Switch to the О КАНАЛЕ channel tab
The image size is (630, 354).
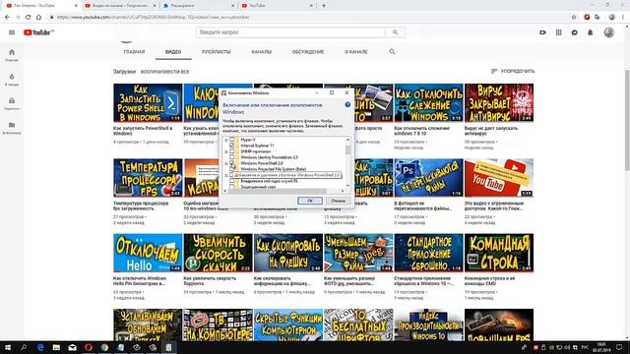coord(356,52)
